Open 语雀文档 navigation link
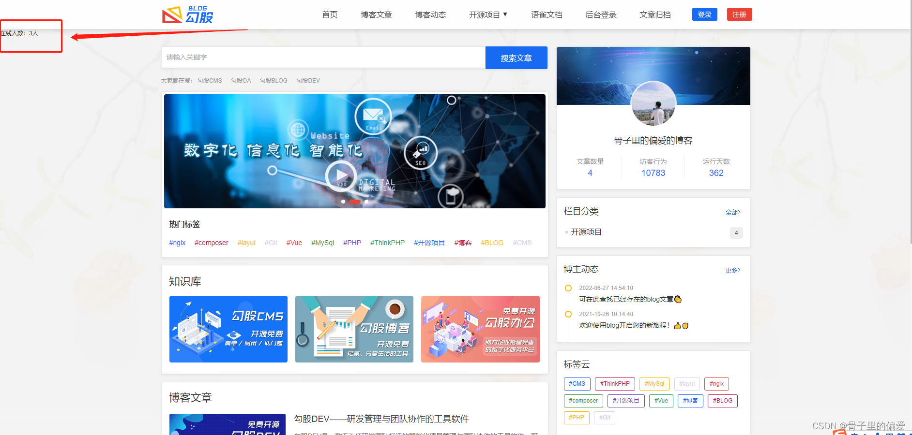The height and width of the screenshot is (435, 912). coord(547,14)
